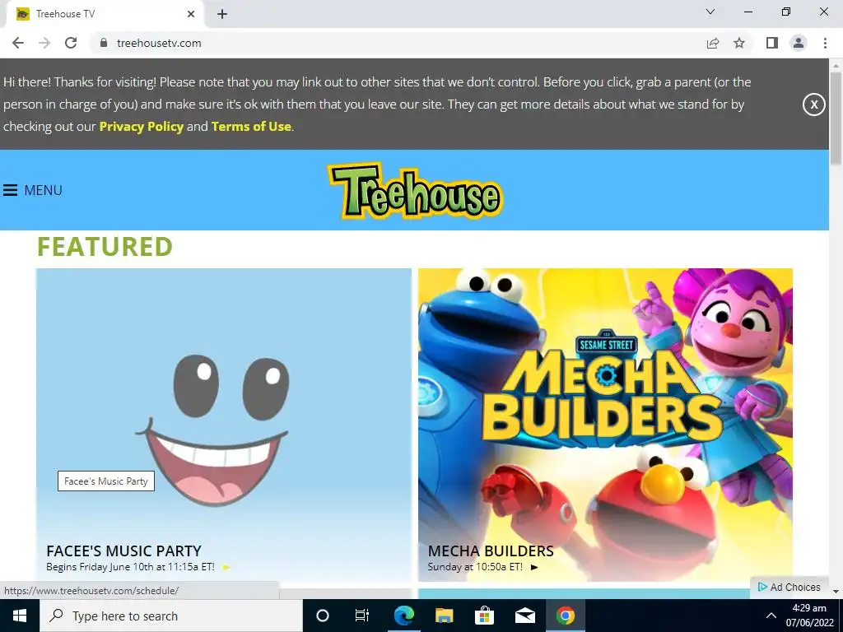
Task: Open Microsoft Store from taskbar
Action: tap(484, 616)
